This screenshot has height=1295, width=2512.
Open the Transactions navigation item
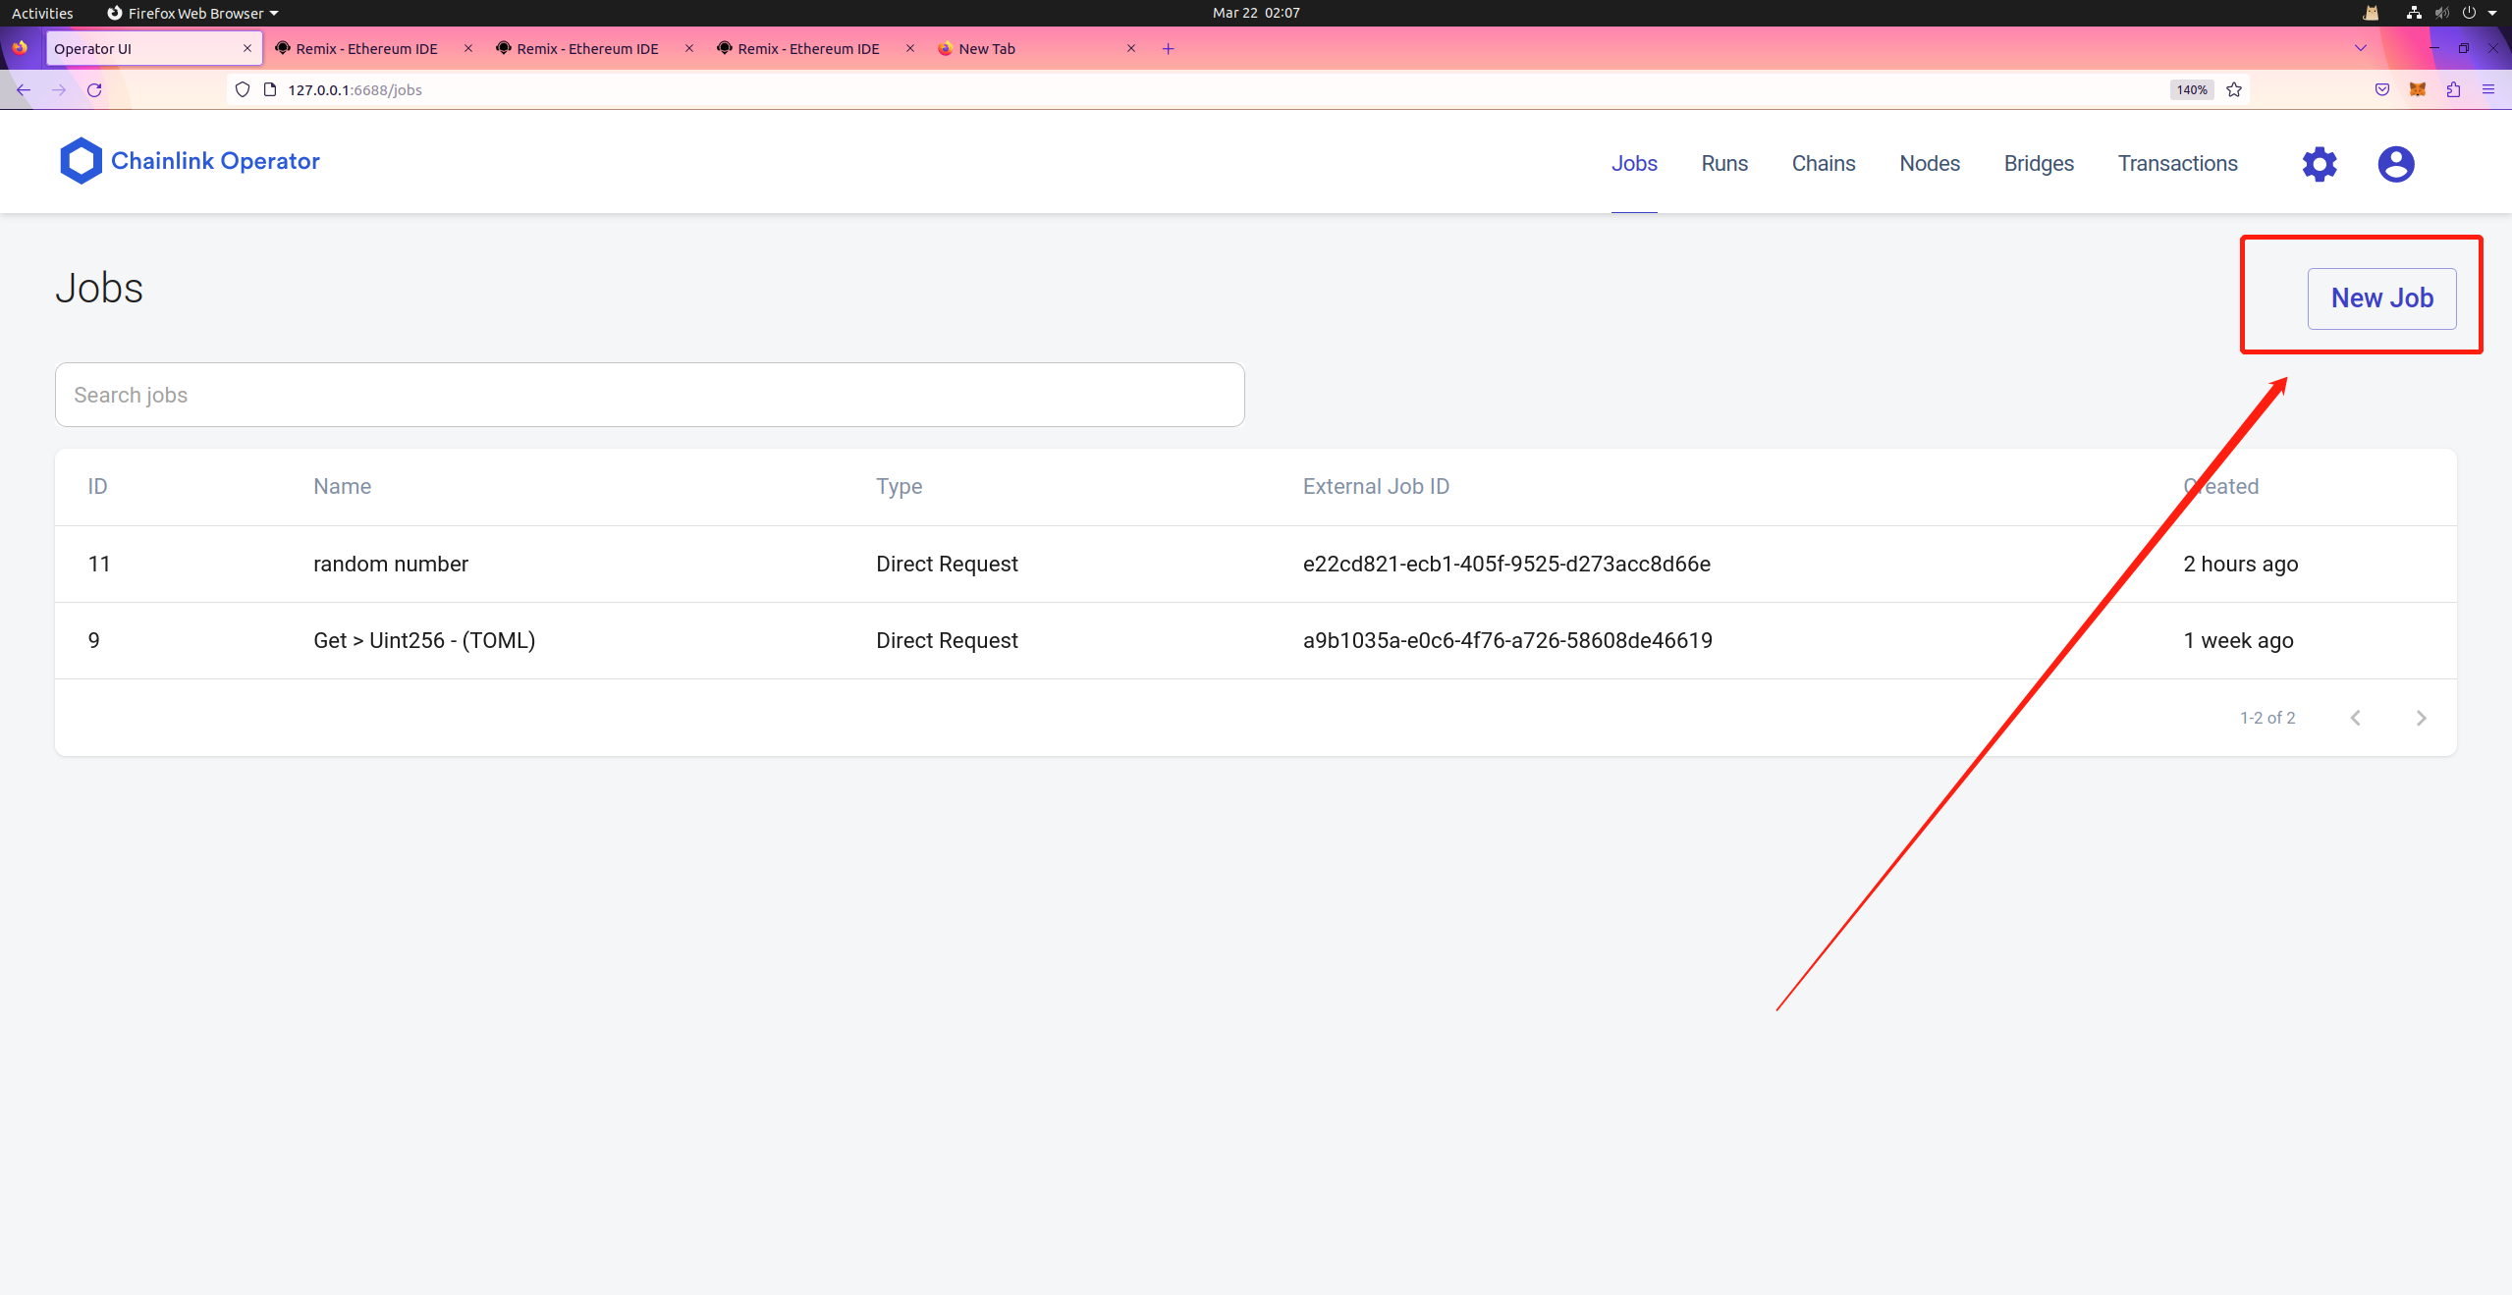click(x=2176, y=164)
